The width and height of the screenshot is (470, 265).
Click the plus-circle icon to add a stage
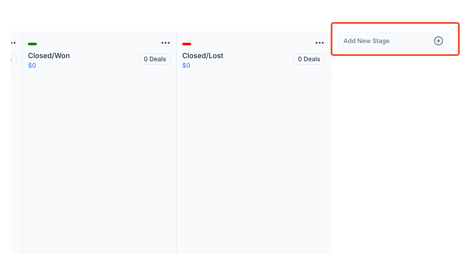(x=438, y=41)
